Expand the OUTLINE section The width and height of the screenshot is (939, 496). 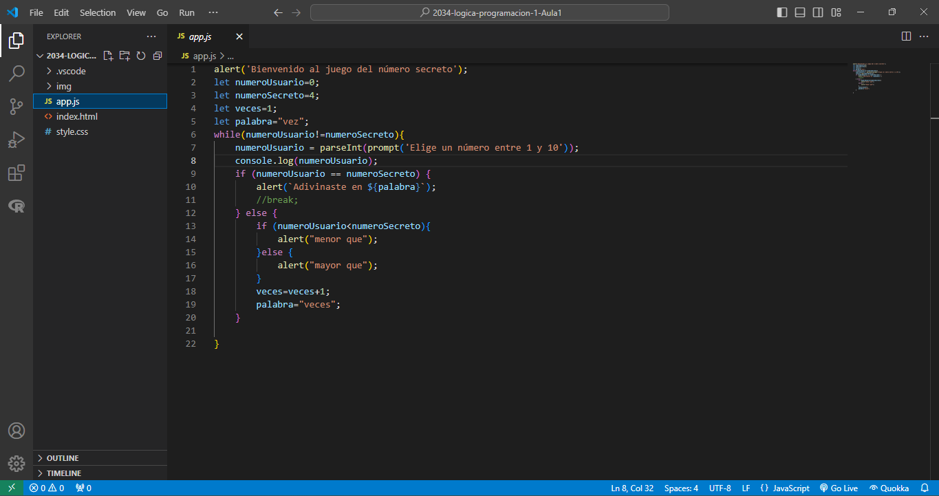pyautogui.click(x=100, y=458)
